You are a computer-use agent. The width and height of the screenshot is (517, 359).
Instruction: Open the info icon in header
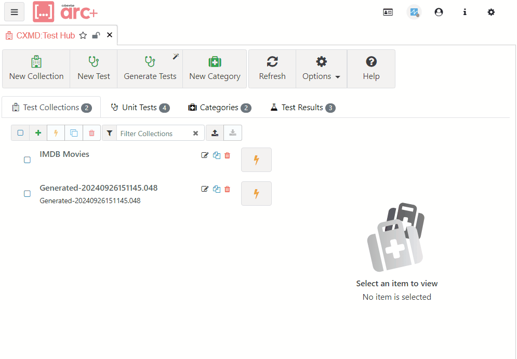465,12
